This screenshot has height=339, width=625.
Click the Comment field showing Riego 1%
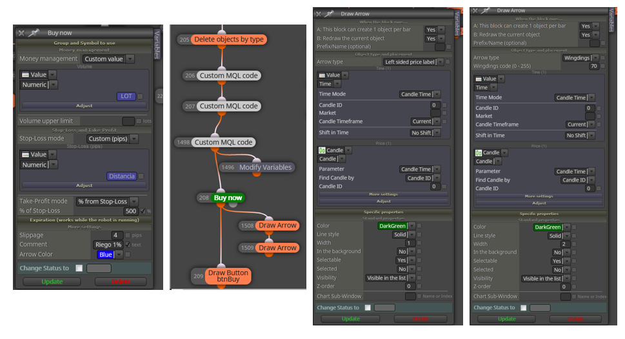[x=108, y=245]
